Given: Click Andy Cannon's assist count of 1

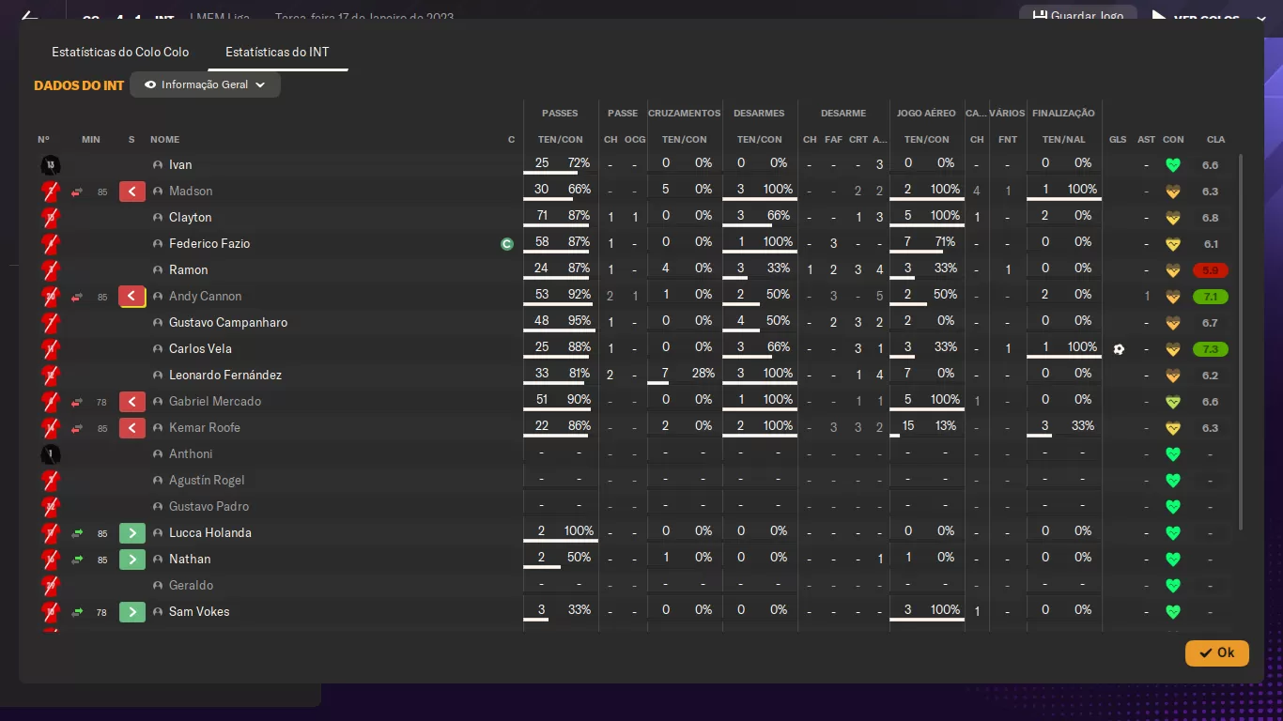Looking at the screenshot, I should click(x=1147, y=297).
